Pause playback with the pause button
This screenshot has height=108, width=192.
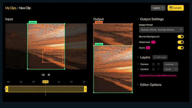click(49, 75)
